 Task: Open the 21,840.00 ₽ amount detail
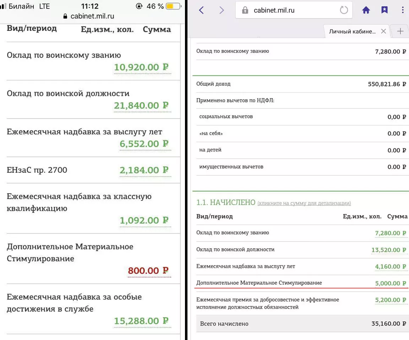click(x=141, y=106)
